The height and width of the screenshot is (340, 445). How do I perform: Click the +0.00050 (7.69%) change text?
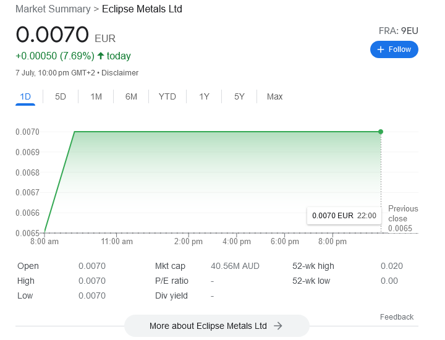55,56
